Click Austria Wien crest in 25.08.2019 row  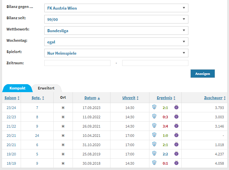click(177, 154)
